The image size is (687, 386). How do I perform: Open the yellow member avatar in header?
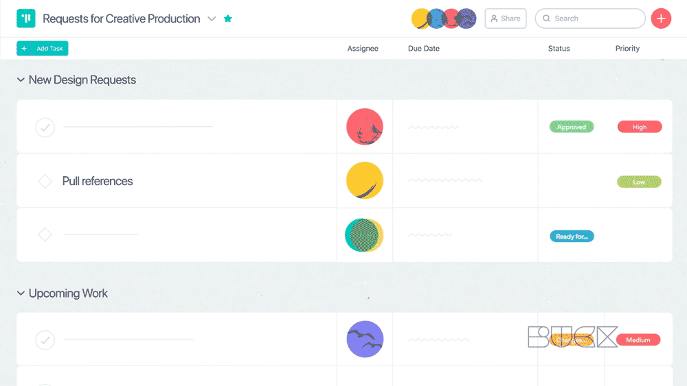420,19
